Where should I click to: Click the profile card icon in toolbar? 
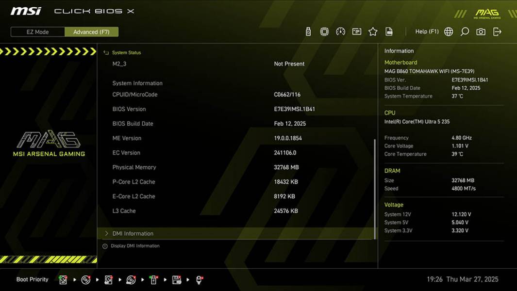pos(356,32)
